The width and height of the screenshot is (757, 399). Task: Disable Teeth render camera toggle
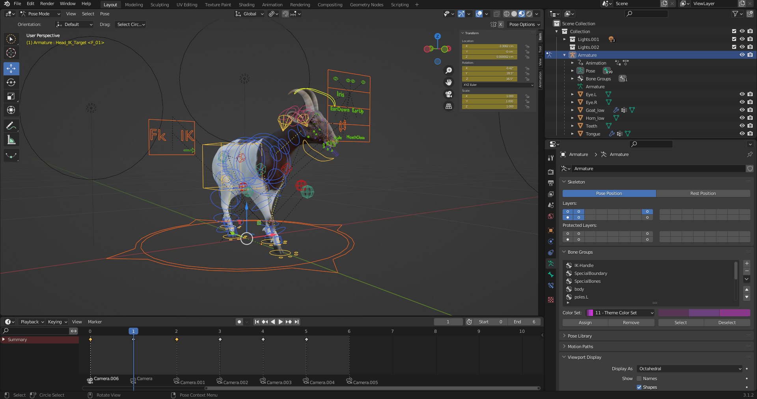pos(750,126)
